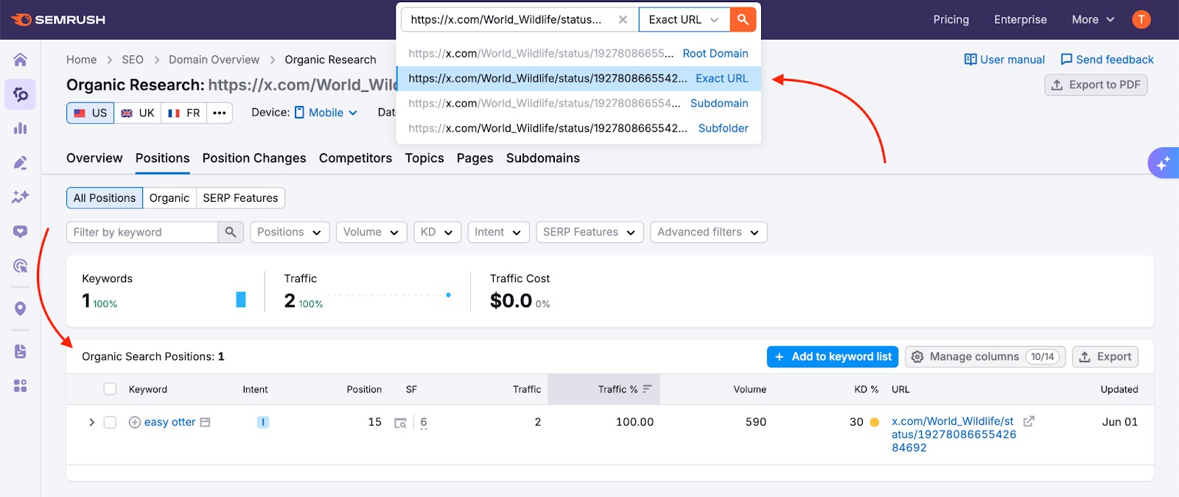Click the SERP features icon in row
The height and width of the screenshot is (497, 1179).
pyautogui.click(x=400, y=423)
